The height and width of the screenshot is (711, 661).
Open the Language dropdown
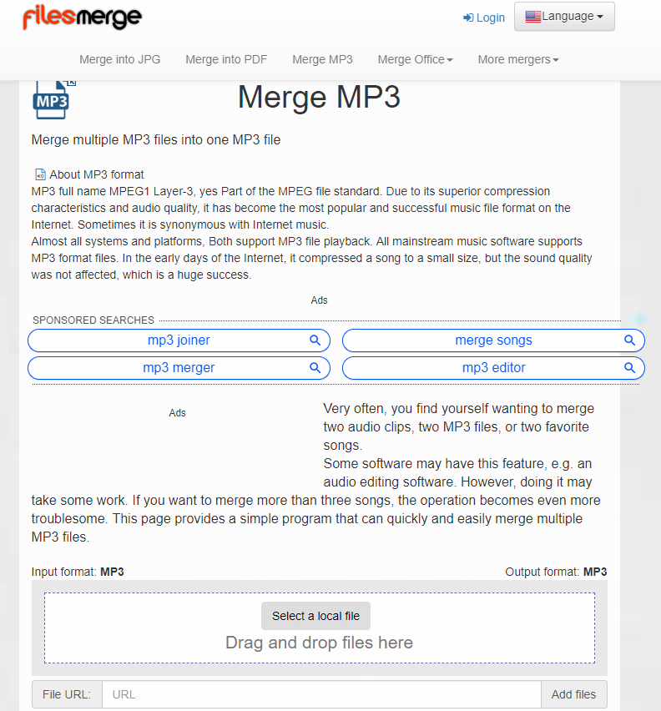(564, 17)
